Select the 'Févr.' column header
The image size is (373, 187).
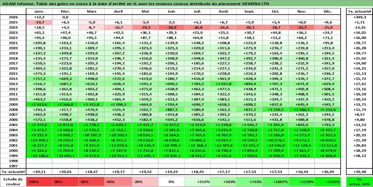(x=65, y=11)
